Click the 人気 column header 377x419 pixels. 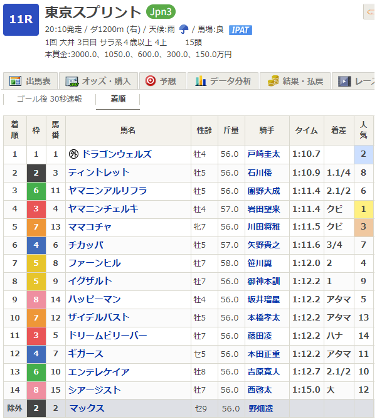[364, 130]
